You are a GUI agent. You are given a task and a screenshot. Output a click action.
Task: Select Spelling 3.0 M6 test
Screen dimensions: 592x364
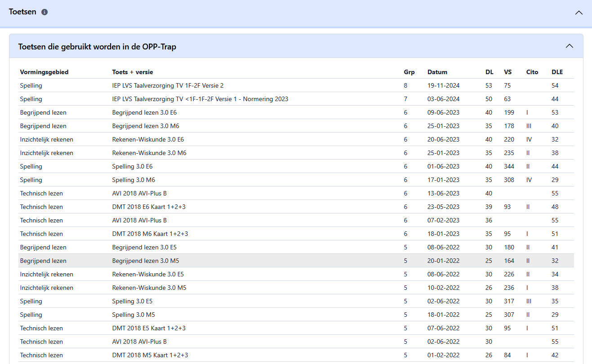pyautogui.click(x=296, y=180)
